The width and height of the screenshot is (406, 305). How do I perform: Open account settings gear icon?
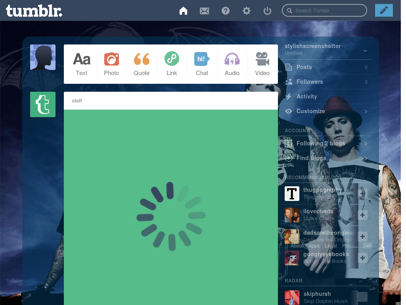point(247,11)
